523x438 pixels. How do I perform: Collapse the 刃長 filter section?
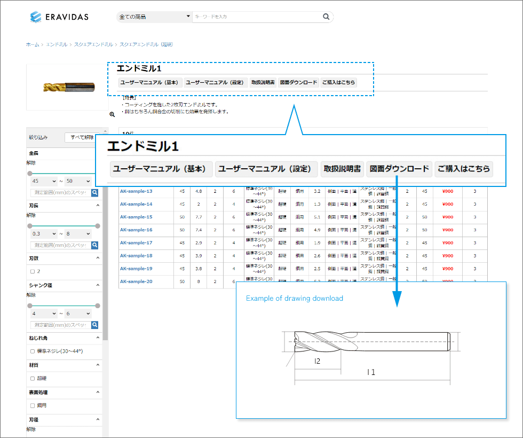98,205
